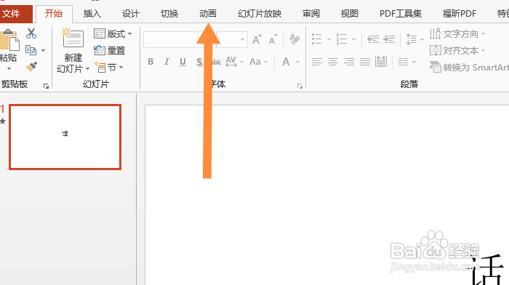The height and width of the screenshot is (285, 509).
Task: Click 转换为 SmartArt button
Action: (469, 68)
